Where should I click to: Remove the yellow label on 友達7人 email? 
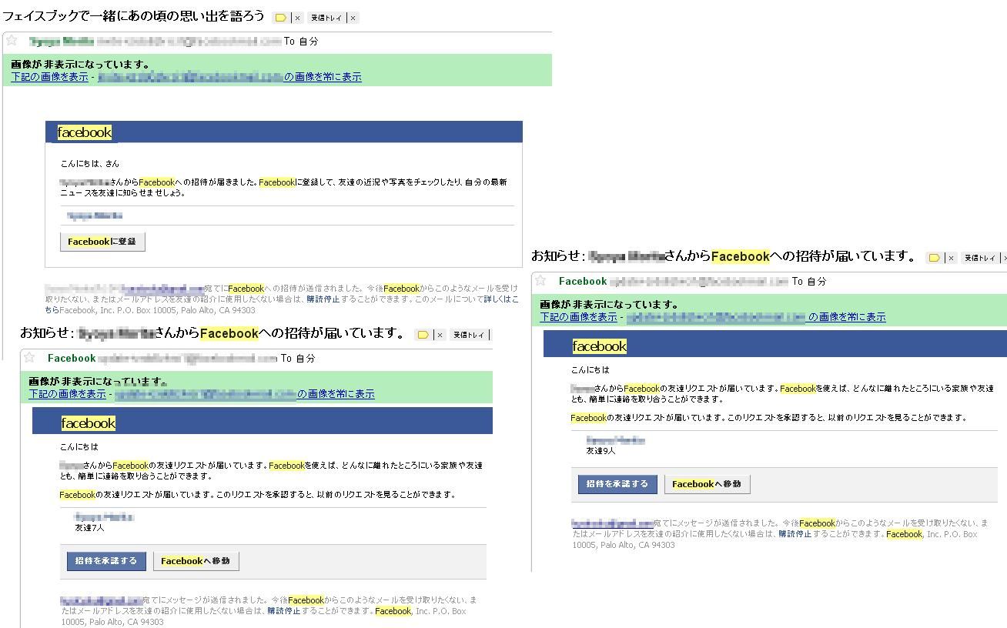[x=440, y=335]
